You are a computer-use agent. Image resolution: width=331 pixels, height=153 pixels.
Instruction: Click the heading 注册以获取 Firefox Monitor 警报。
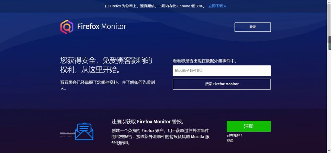(x=148, y=122)
